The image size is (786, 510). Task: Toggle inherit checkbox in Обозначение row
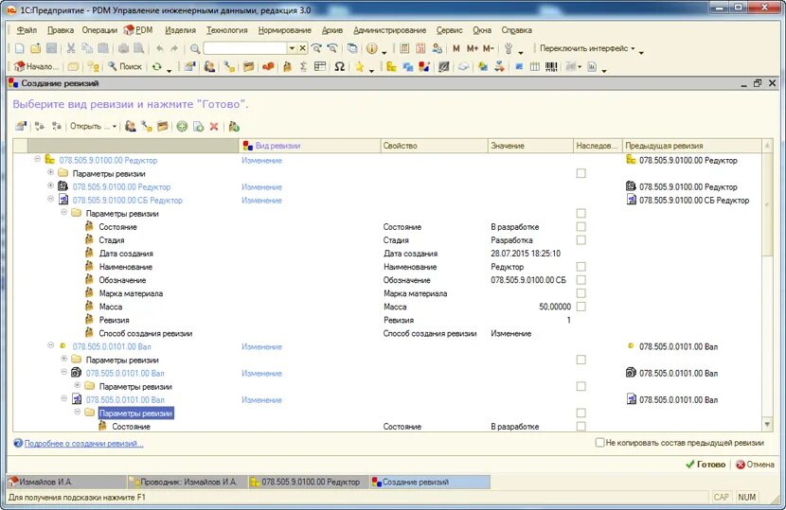tap(581, 280)
